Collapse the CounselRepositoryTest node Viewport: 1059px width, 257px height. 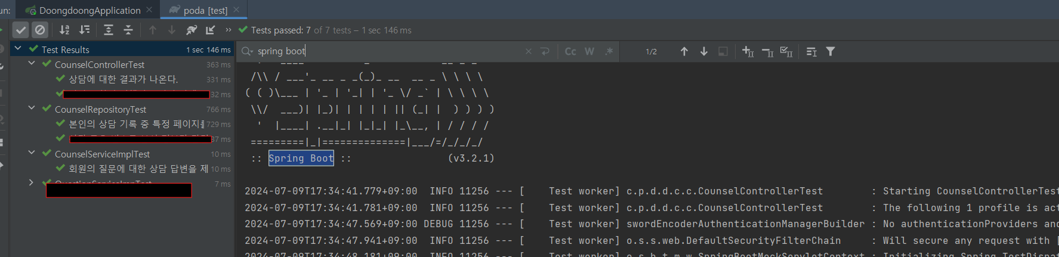[32, 108]
